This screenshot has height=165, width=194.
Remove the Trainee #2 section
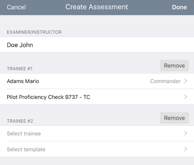pos(174,118)
